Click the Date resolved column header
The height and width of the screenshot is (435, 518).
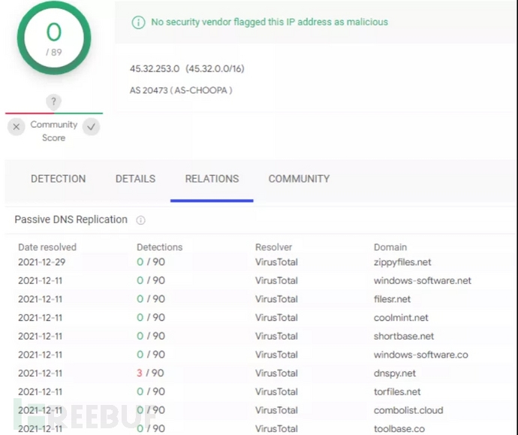[47, 247]
